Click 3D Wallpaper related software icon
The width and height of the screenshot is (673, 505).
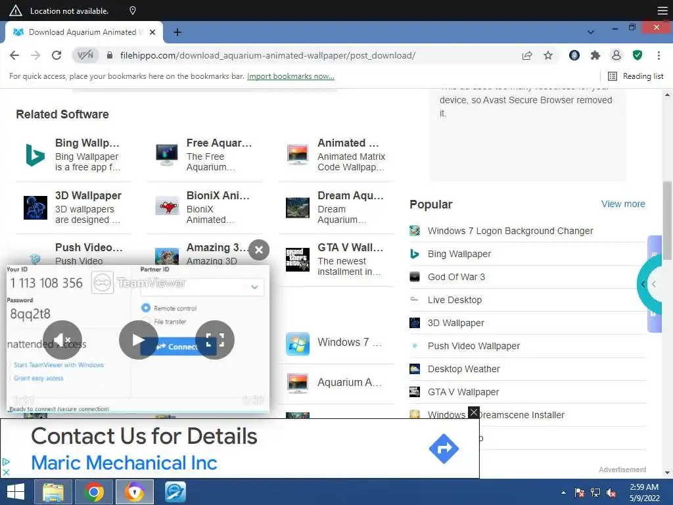point(35,207)
